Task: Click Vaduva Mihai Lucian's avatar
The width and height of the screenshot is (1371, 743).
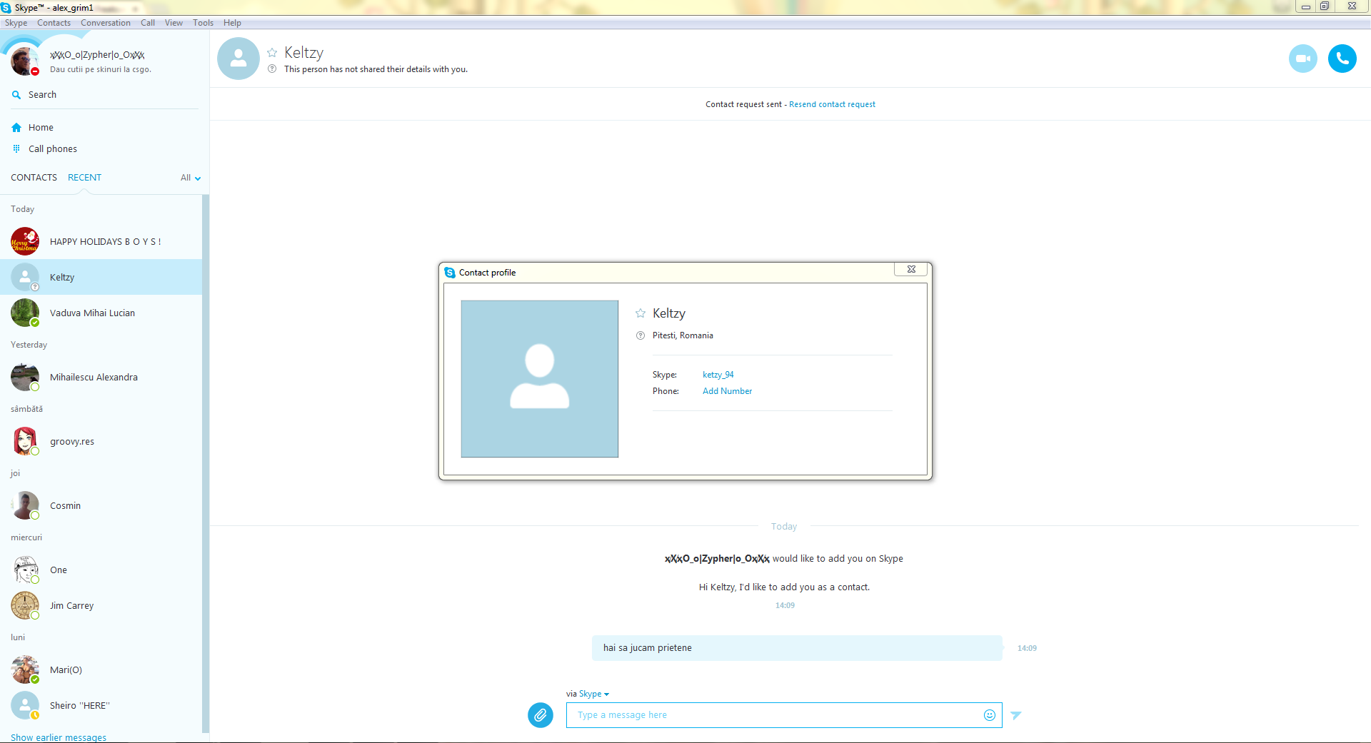Action: [x=25, y=313]
